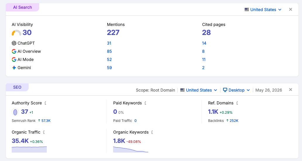
Task: Click Paid Keywords value 0
Action: pos(115,112)
